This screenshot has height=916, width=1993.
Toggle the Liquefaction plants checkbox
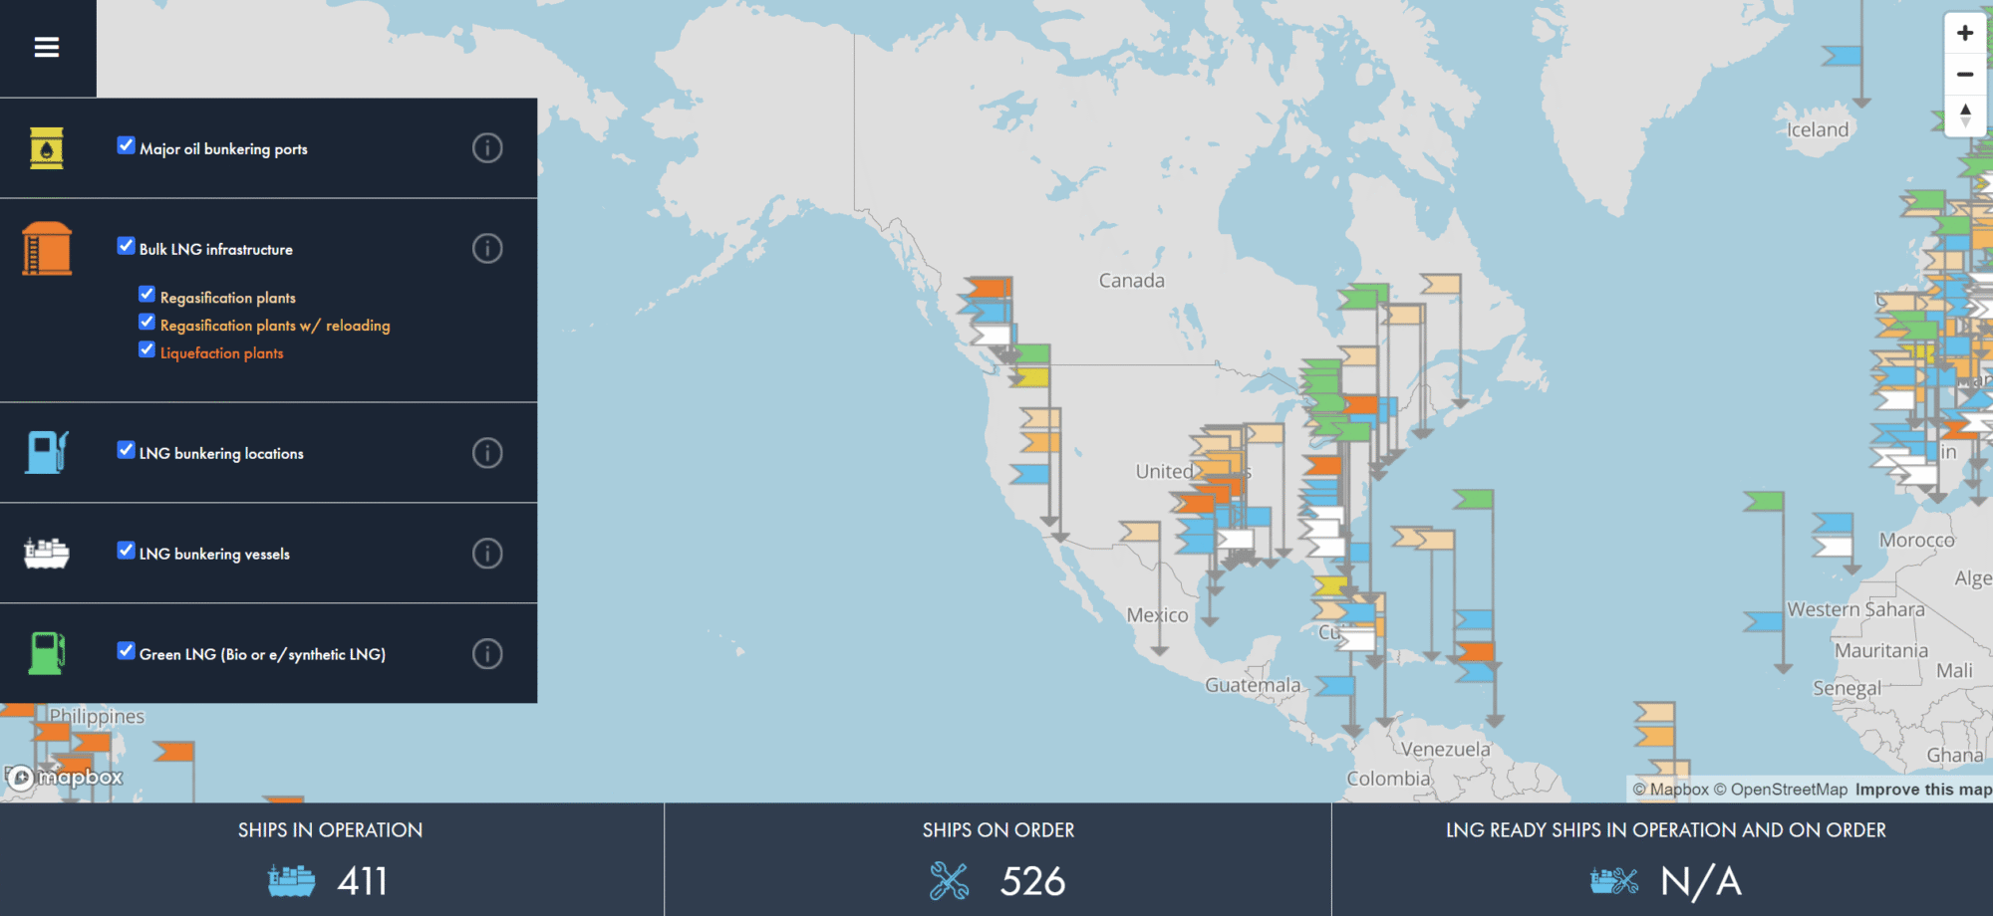(147, 349)
